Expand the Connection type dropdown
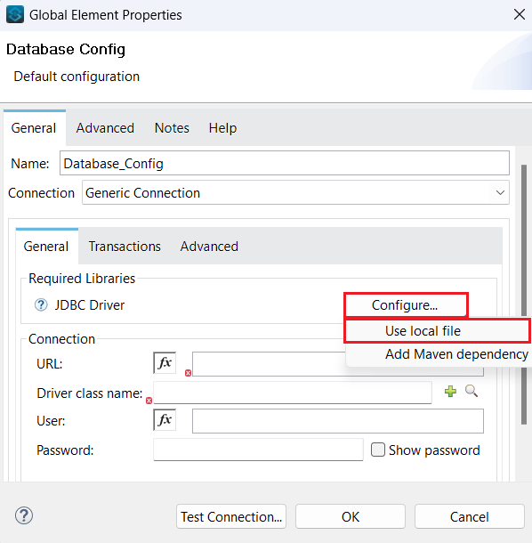 coord(295,192)
